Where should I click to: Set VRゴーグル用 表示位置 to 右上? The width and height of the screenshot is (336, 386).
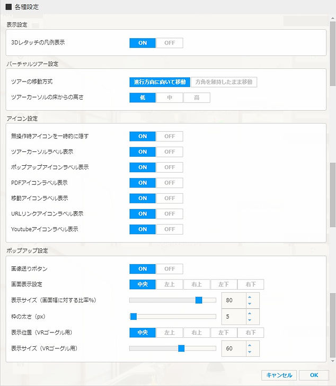[x=197, y=333]
